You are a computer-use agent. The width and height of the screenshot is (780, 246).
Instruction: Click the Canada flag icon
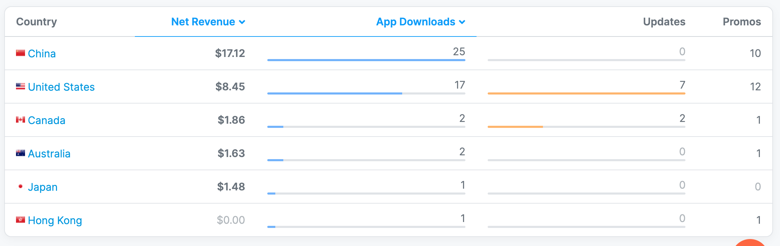point(20,120)
